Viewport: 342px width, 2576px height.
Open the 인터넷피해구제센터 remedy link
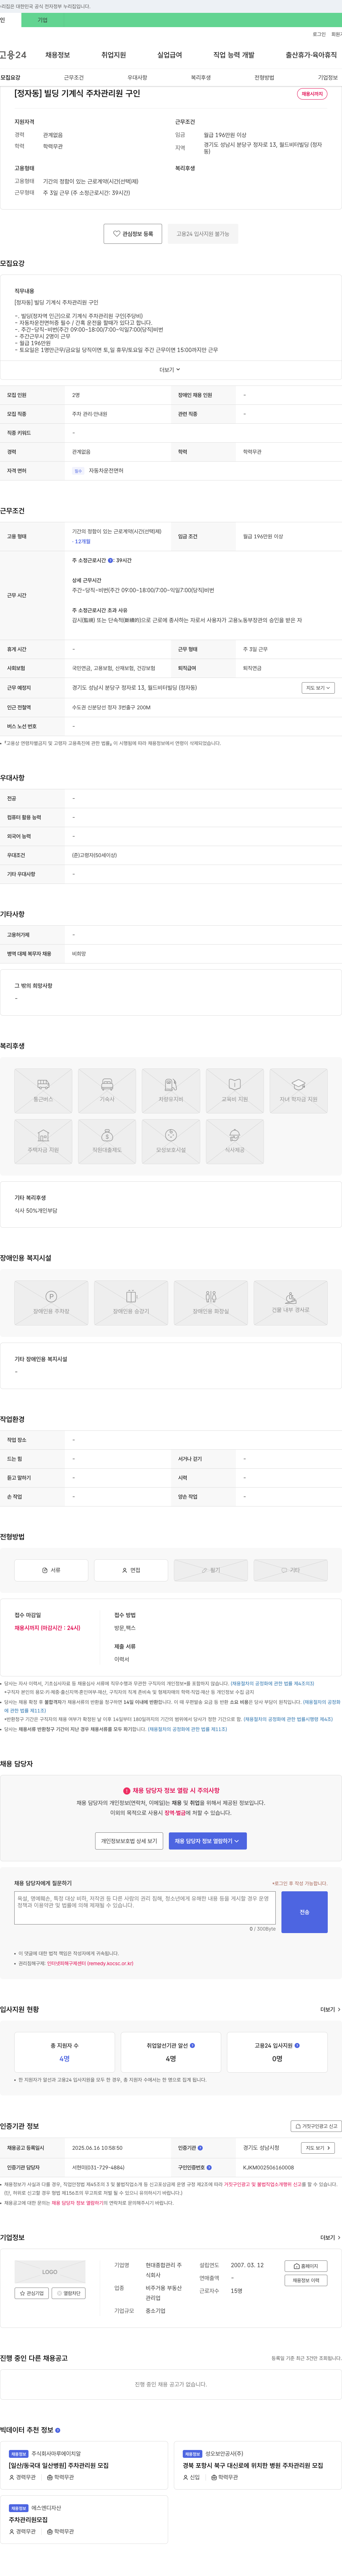click(90, 1963)
